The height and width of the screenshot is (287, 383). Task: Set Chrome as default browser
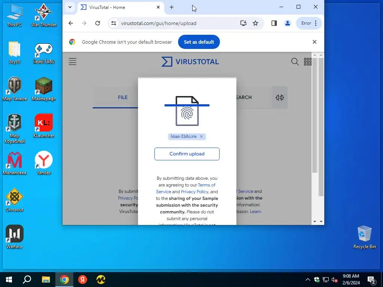point(199,42)
